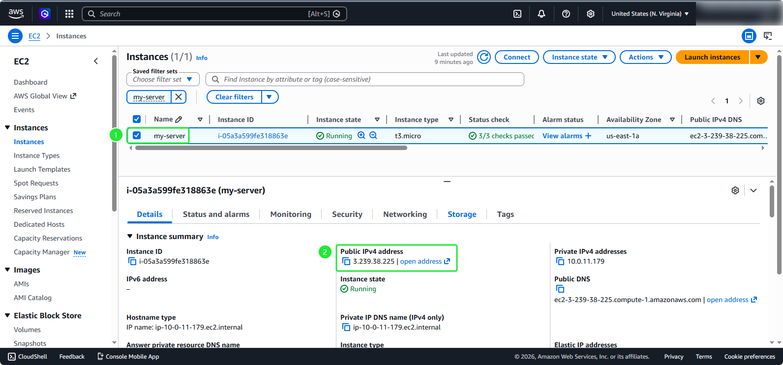783x365 pixels.
Task: Click the Connect button
Action: 517,57
